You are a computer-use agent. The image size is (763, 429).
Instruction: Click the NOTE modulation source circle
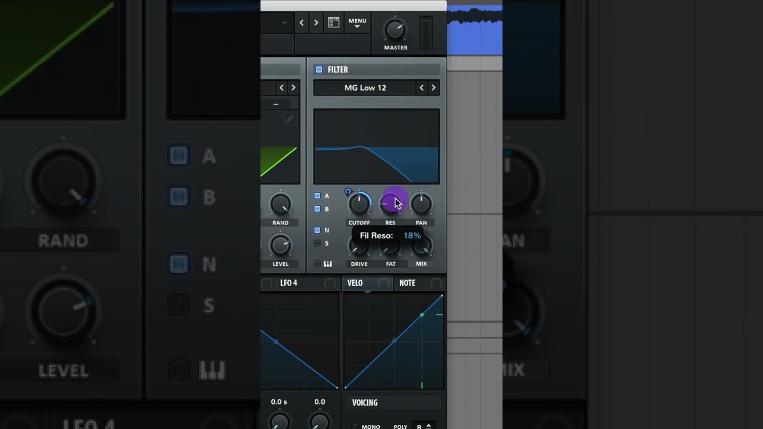[436, 283]
